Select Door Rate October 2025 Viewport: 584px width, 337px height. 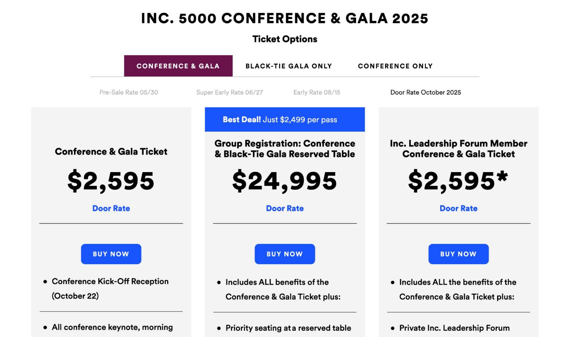[425, 92]
